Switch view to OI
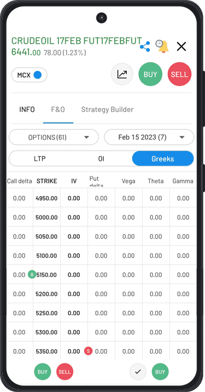This screenshot has height=392, width=205. pyautogui.click(x=101, y=159)
